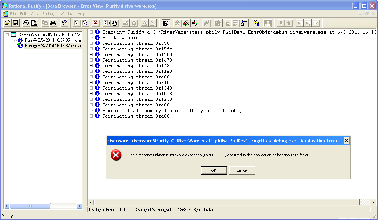The height and width of the screenshot is (220, 378).
Task: Select the Run @ 6/6/2014 16:13:37 entry
Action: click(54, 46)
